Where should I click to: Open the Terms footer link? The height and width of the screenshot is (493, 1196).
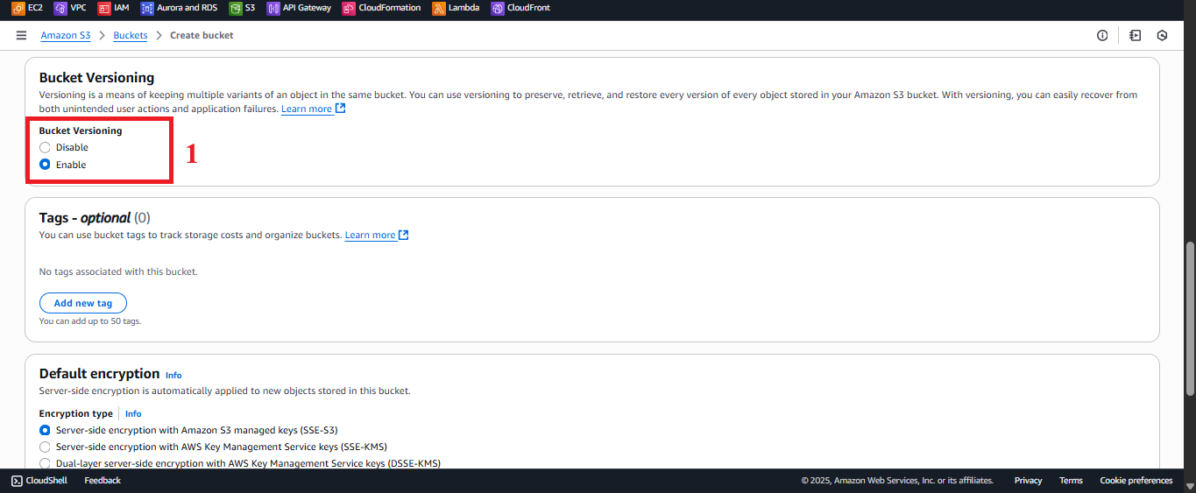tap(1071, 481)
